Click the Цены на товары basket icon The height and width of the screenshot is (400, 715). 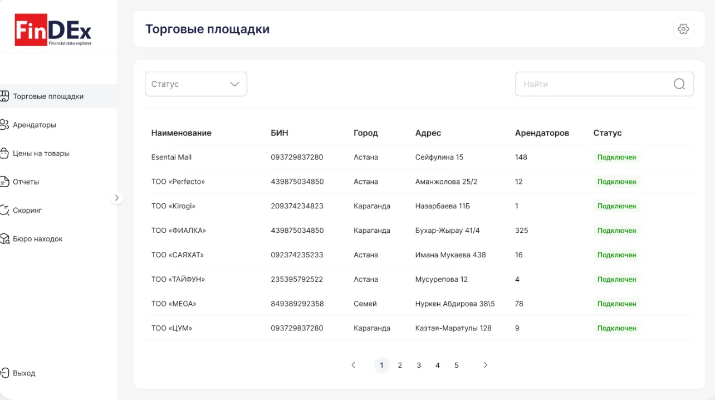(4, 153)
